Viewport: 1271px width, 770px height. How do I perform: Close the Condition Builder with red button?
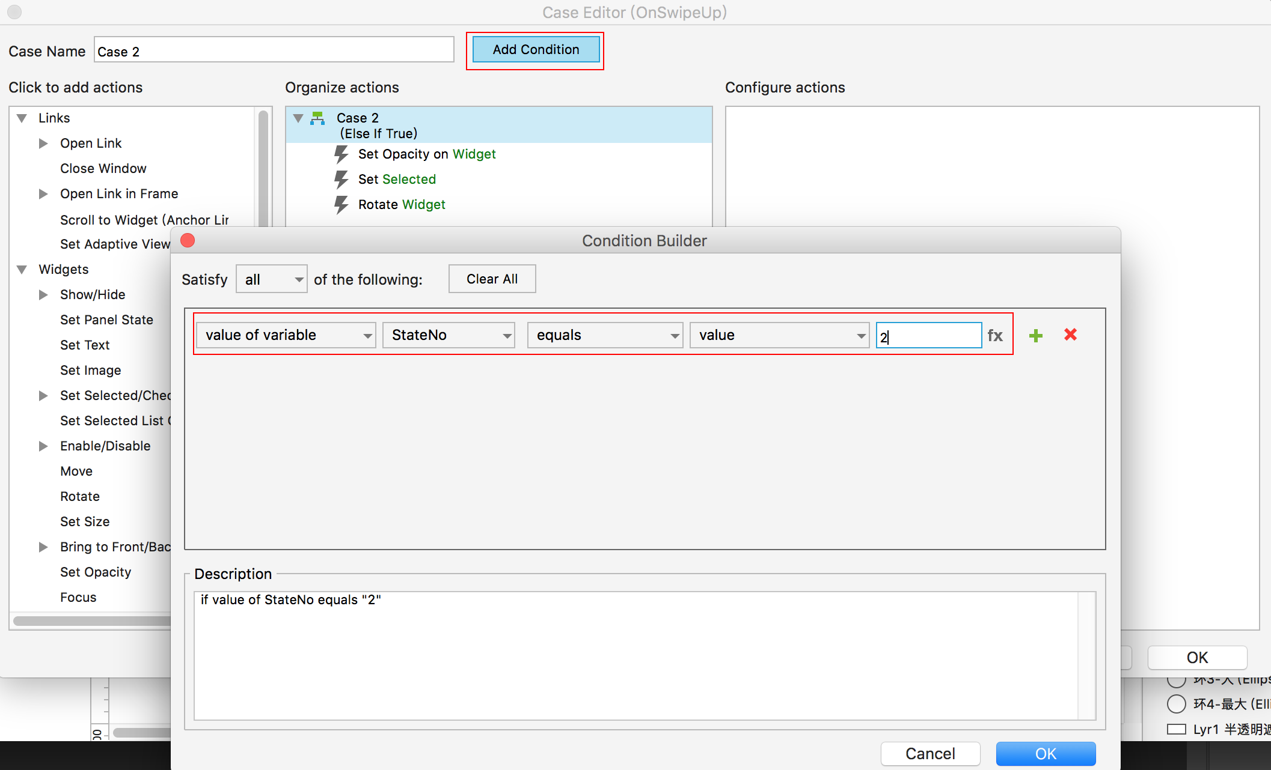(188, 241)
